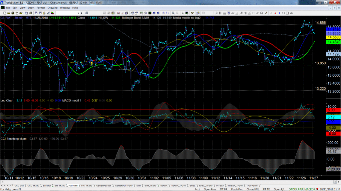Viewport: 341px width, 191px height.
Task: Click the Zoom In magnifier icon
Action: [x=173, y=13]
